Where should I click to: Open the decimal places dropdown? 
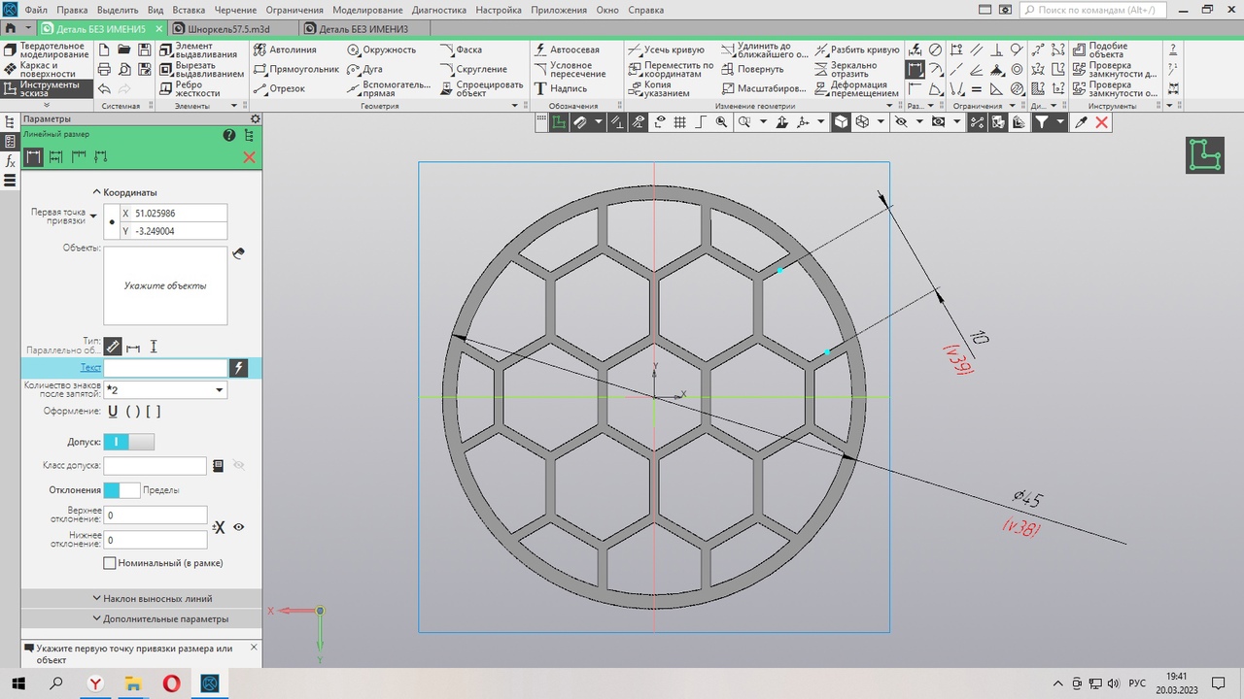click(219, 390)
